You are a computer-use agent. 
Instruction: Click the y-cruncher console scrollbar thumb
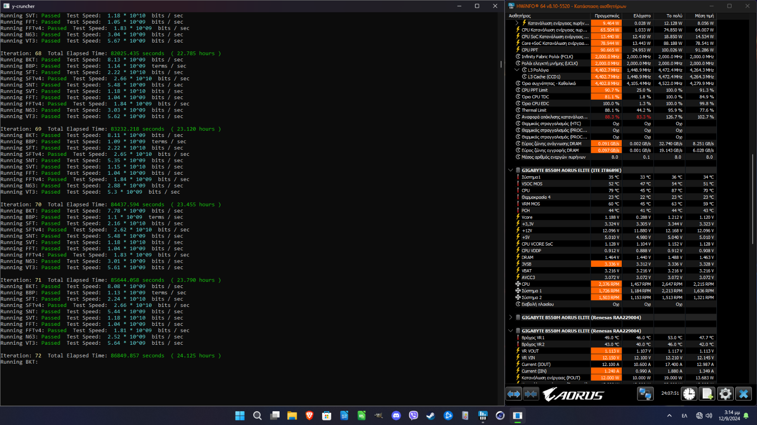501,64
